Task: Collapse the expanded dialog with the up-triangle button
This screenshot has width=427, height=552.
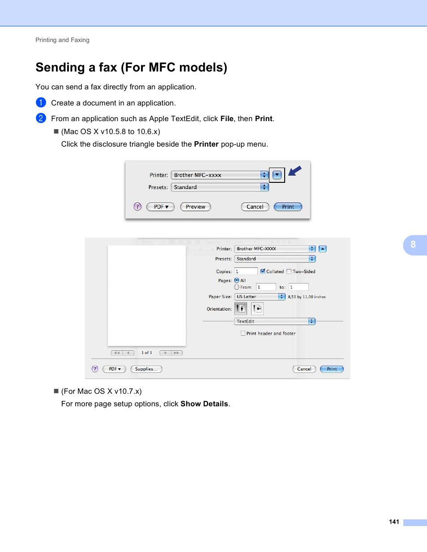Action: coord(323,249)
